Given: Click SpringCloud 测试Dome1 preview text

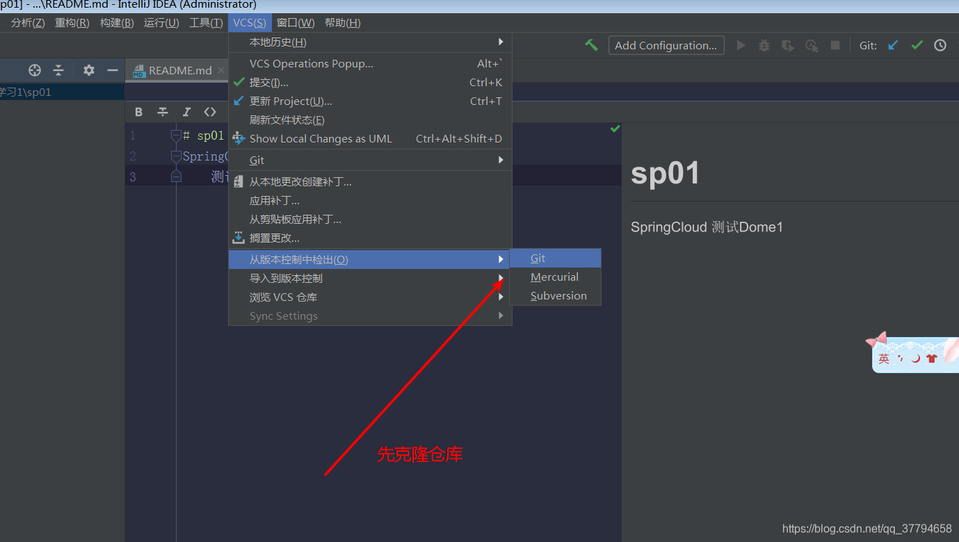Looking at the screenshot, I should pos(707,227).
